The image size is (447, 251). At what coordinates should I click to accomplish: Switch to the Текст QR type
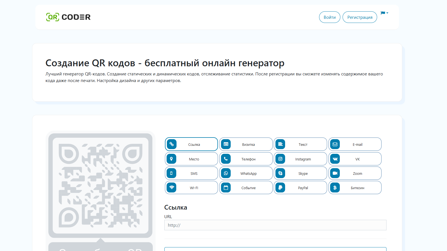point(303,144)
